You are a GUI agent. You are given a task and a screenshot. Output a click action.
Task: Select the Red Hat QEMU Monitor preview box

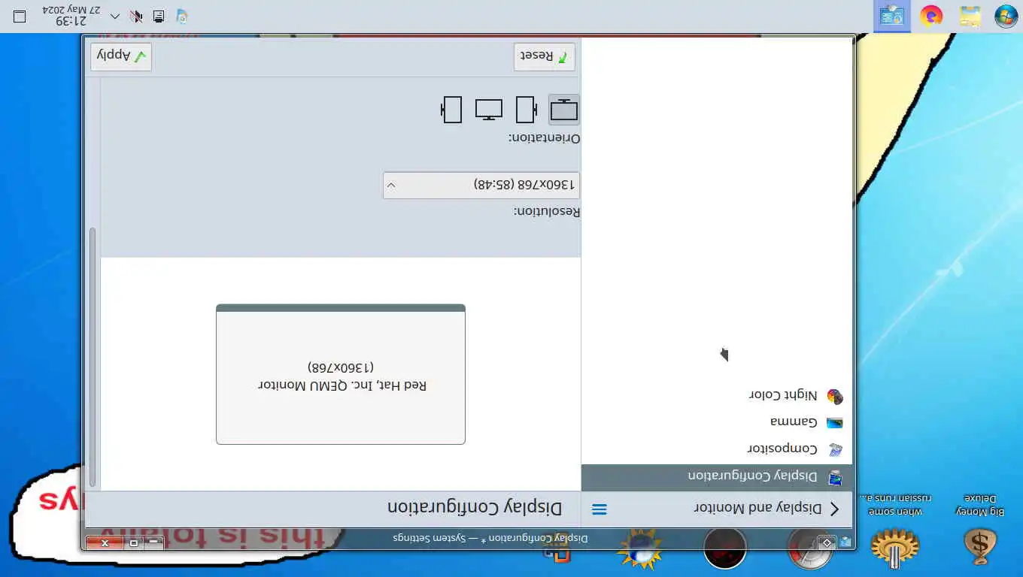[x=341, y=374]
